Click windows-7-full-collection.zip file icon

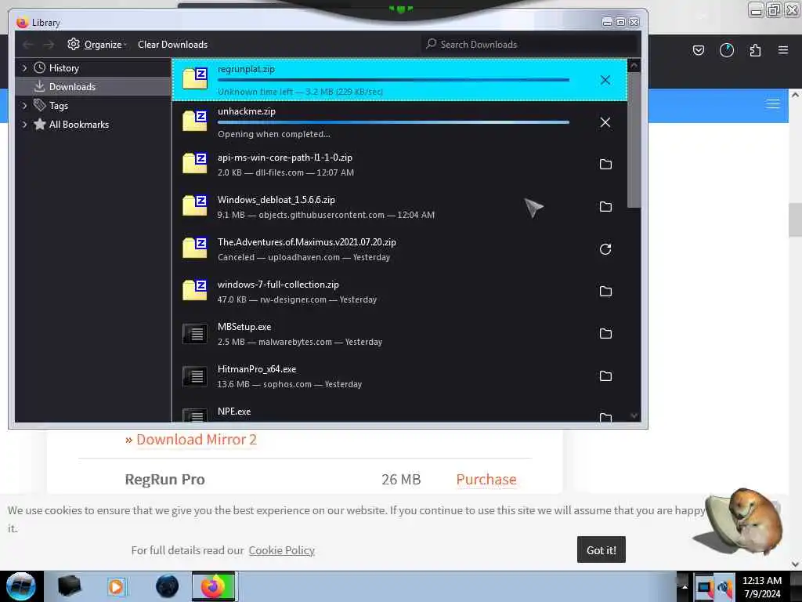[195, 291]
